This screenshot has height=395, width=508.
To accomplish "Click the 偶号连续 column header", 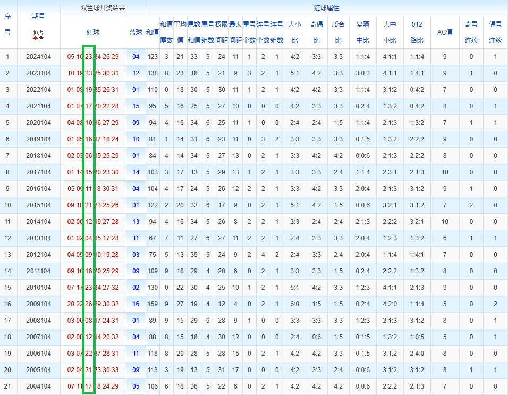I will point(495,32).
